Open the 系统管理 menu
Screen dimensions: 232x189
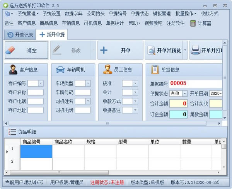coord(28,14)
